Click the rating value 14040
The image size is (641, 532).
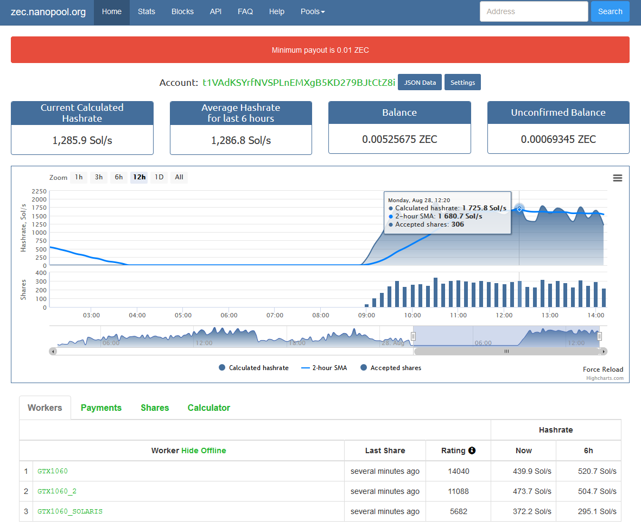(458, 471)
